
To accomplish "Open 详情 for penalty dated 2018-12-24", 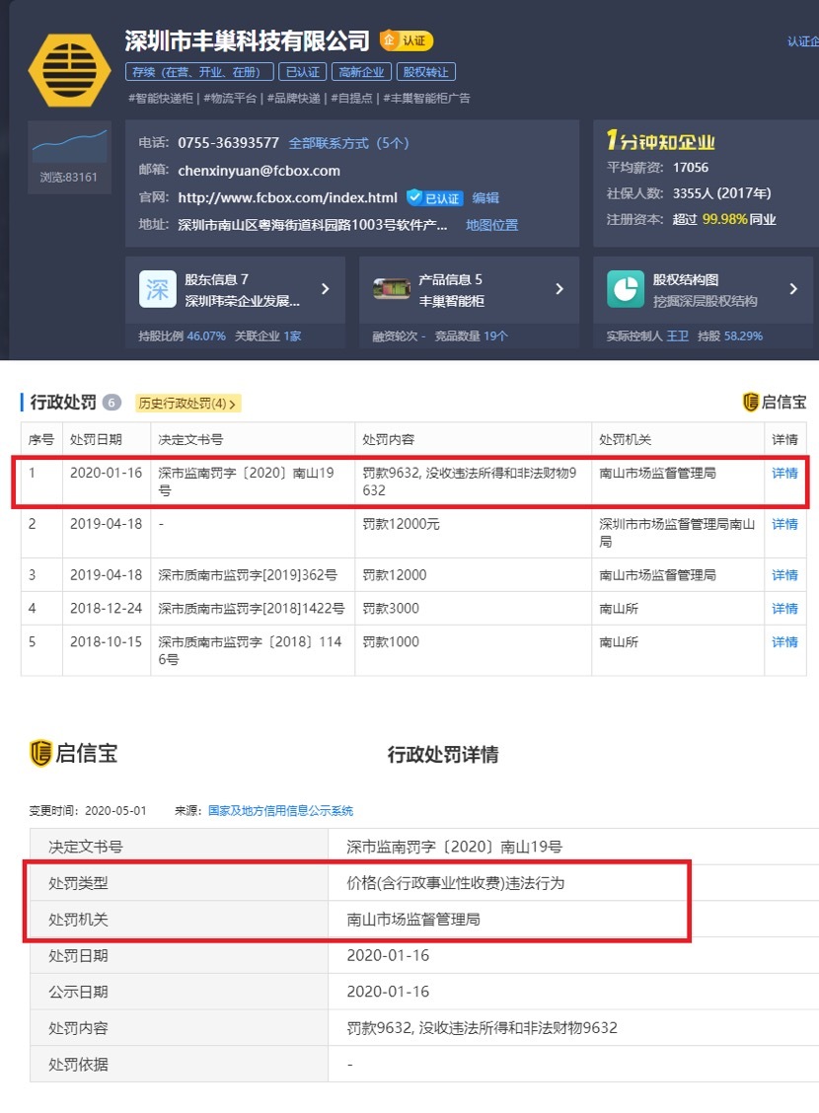I will coord(784,609).
